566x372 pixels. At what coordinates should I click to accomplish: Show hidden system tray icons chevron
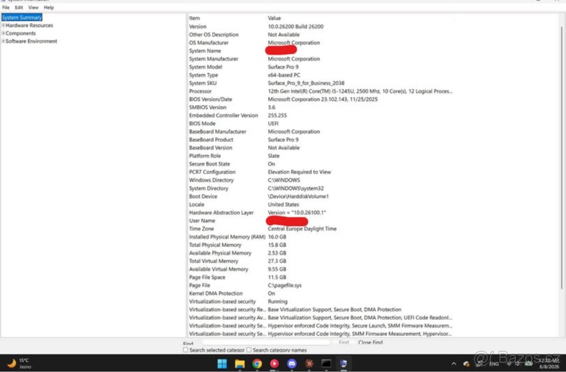(x=454, y=364)
